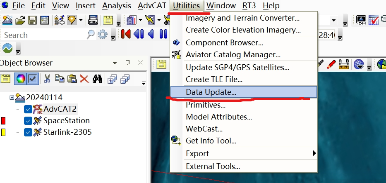Open Object Browser toolbar overflow arrow
Screen dimensions: 386x183
pos(144,83)
